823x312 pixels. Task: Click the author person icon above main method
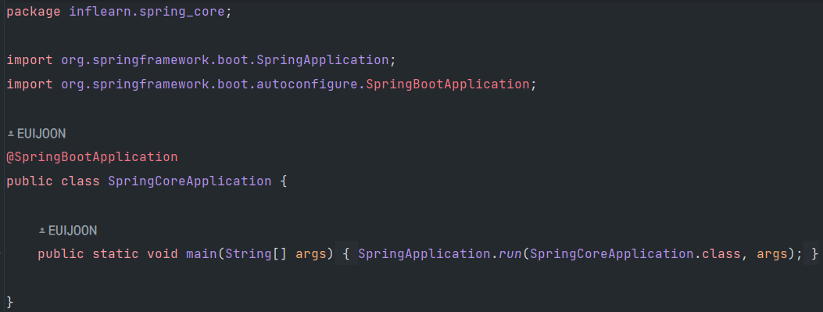tap(42, 231)
